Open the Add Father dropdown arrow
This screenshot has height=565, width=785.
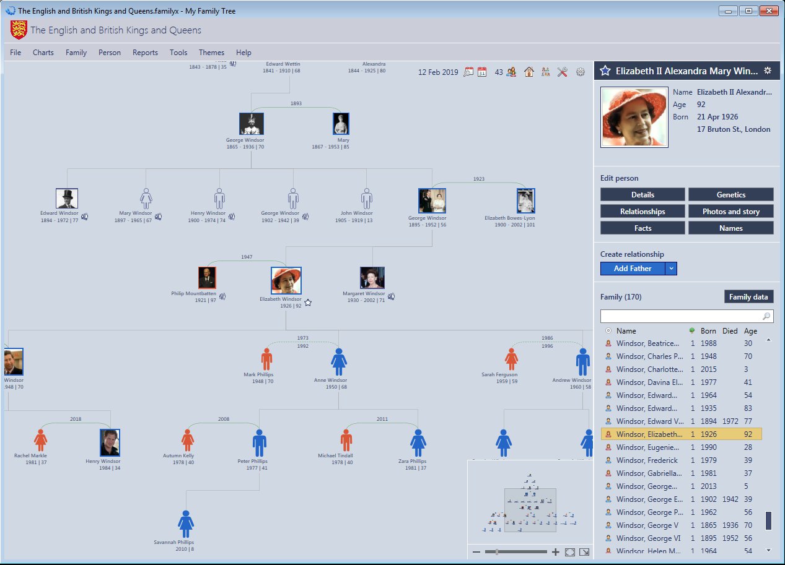671,269
